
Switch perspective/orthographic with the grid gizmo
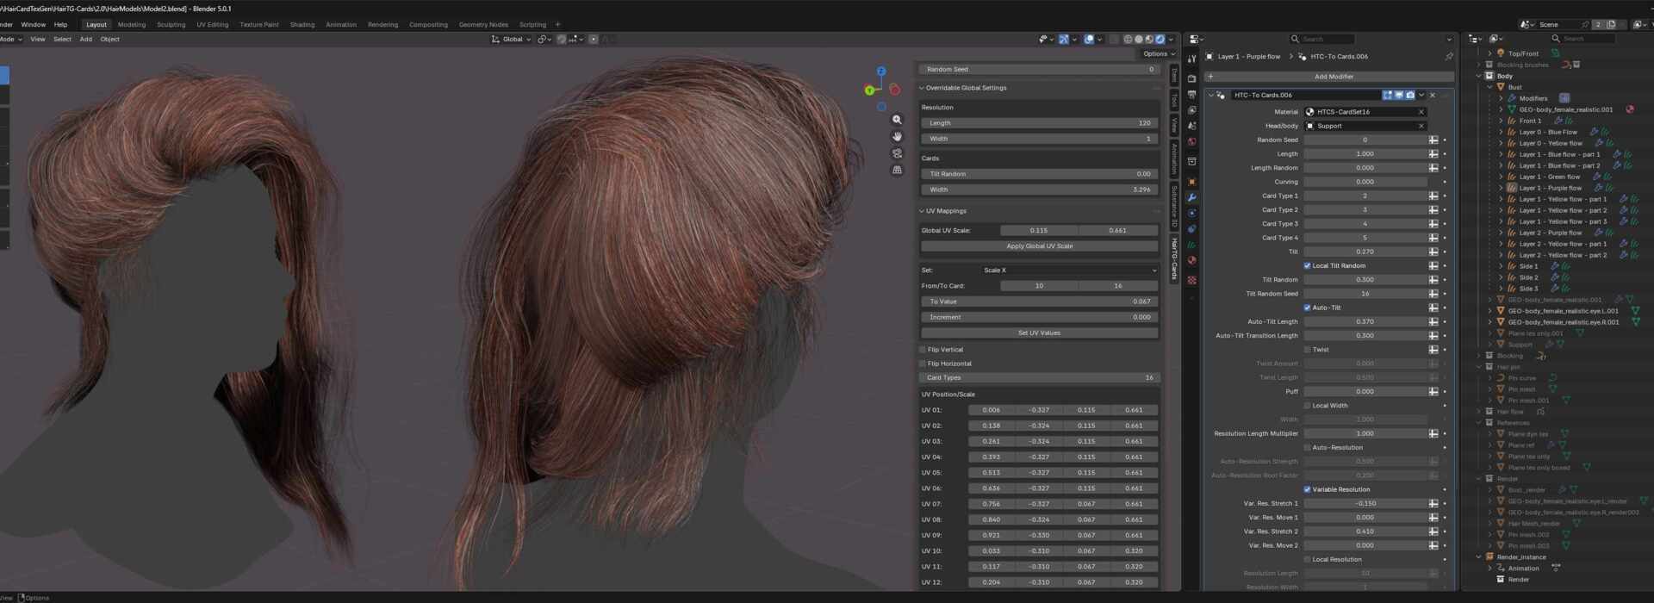897,171
